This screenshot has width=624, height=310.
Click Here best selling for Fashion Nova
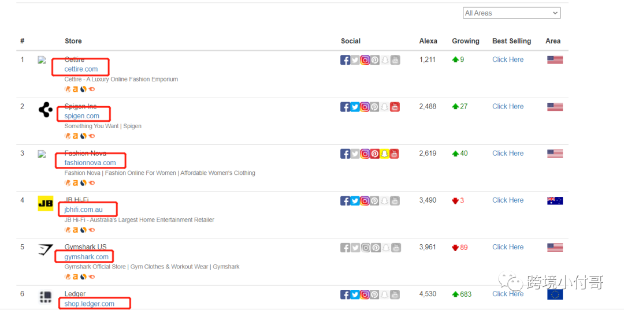click(x=508, y=154)
